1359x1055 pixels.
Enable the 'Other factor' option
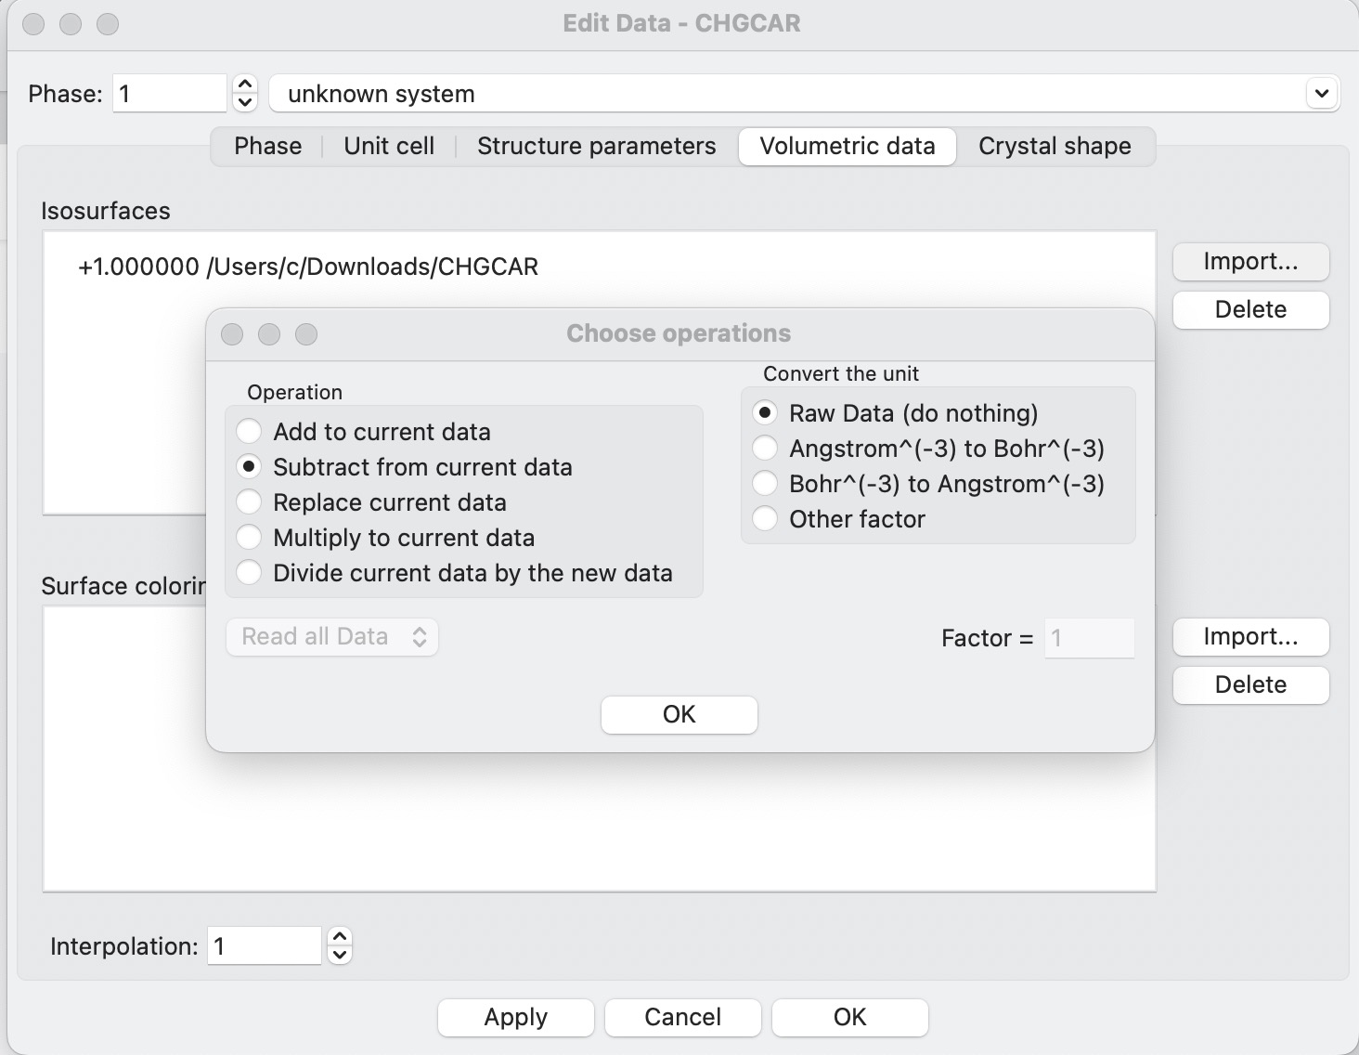[765, 519]
